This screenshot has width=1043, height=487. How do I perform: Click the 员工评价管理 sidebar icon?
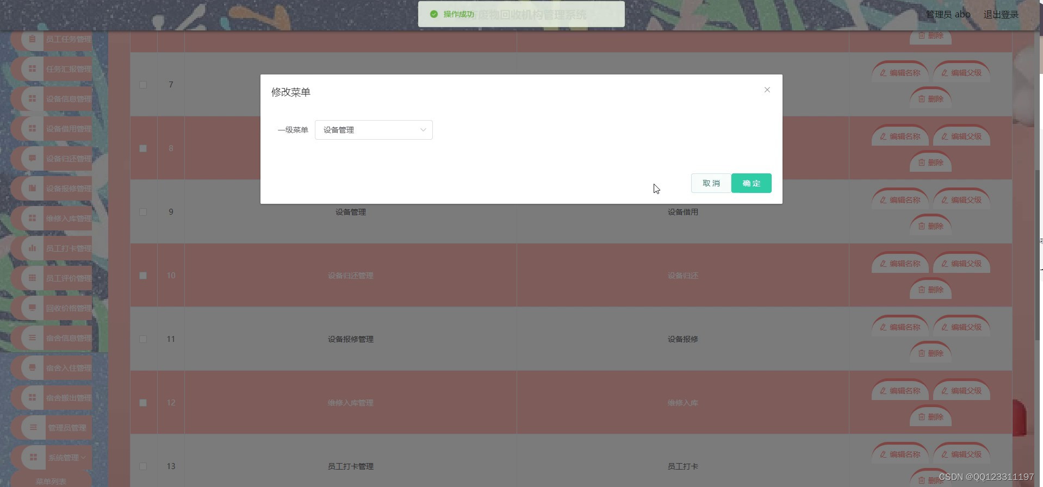pyautogui.click(x=33, y=278)
